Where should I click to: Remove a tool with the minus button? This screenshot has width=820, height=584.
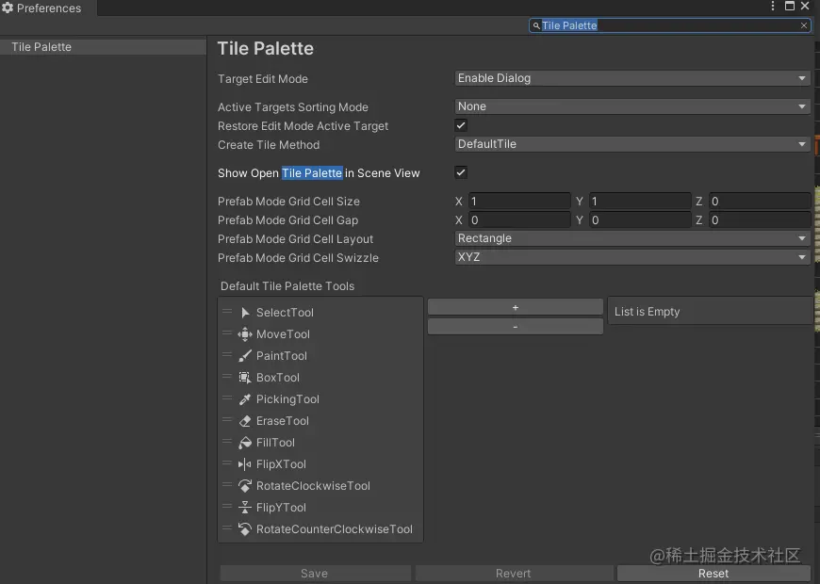[x=516, y=327]
